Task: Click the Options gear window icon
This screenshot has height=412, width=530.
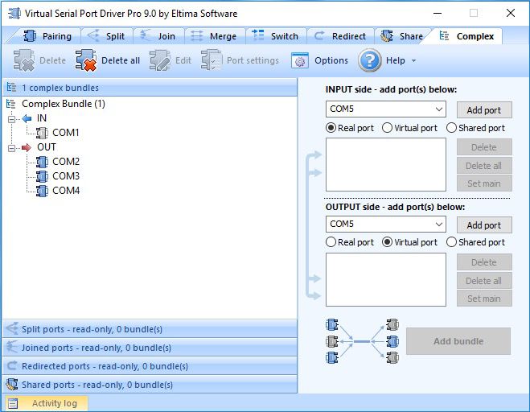Action: [299, 61]
